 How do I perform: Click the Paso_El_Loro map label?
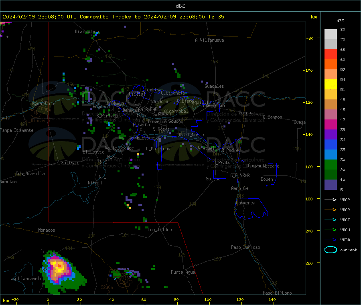point(277,293)
